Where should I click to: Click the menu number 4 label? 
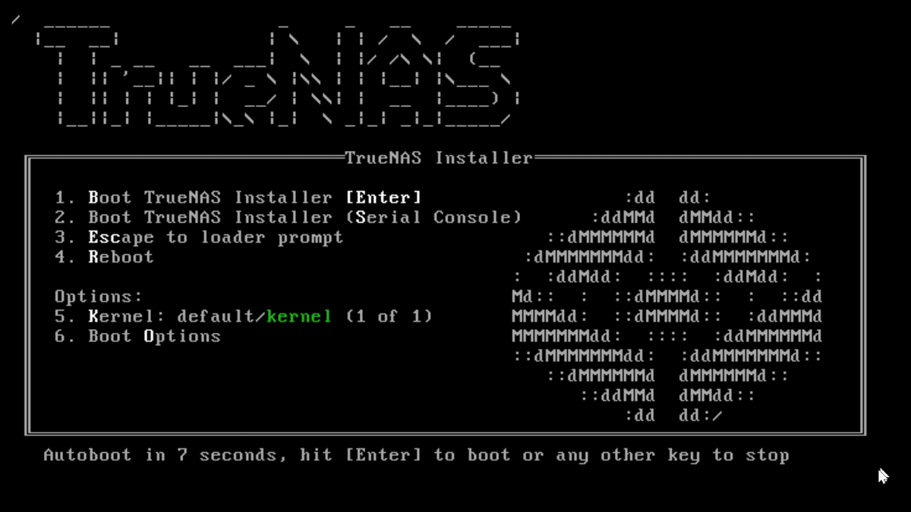pyautogui.click(x=65, y=257)
